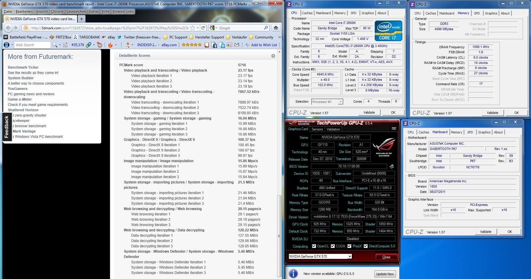Open the FRITZ!Box bookmark
The image size is (531, 279).
coord(61,37)
